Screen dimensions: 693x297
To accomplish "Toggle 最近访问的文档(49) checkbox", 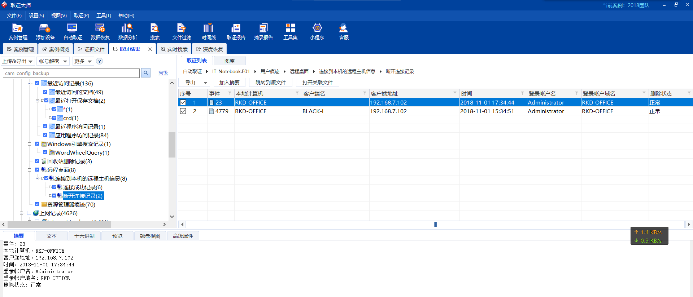I will [45, 92].
